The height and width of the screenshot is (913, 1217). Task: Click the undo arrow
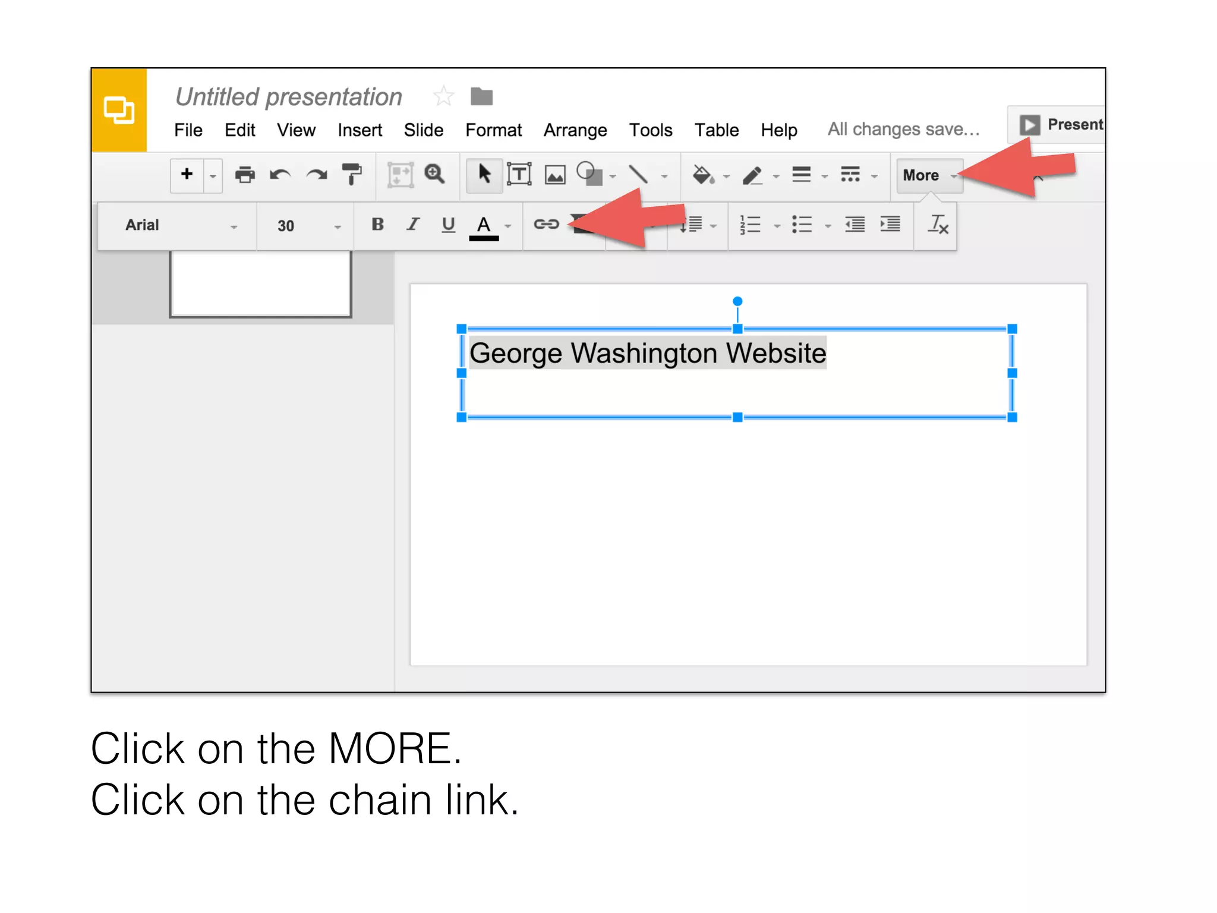(280, 175)
